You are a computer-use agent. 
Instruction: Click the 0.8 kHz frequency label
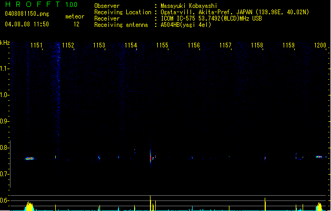tap(4, 148)
